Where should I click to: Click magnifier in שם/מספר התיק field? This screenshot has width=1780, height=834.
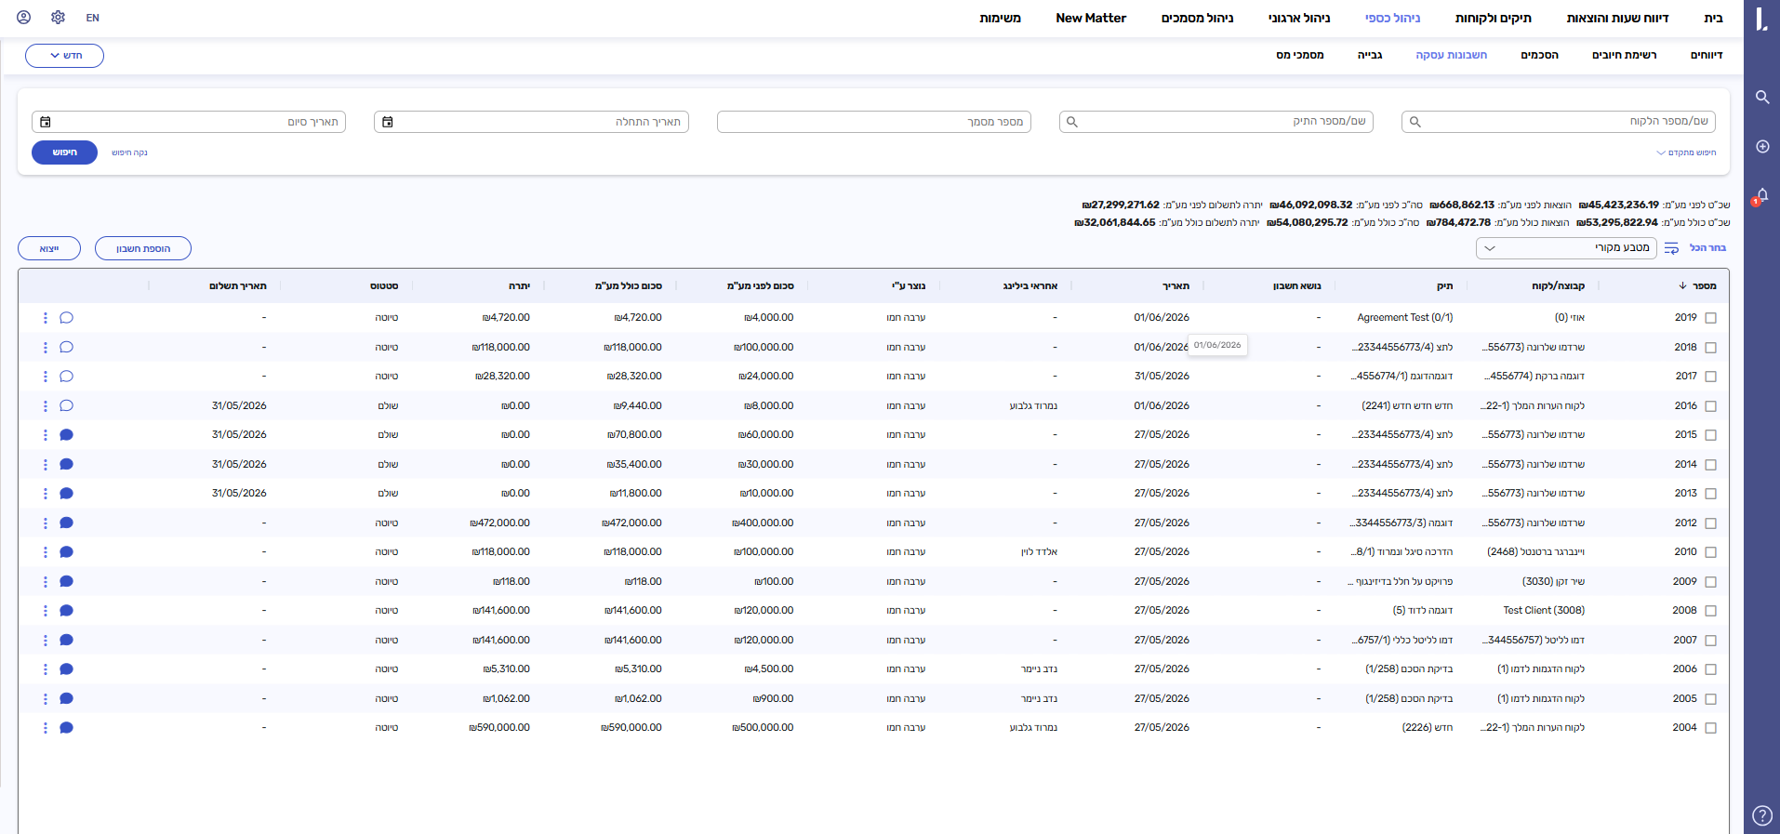point(1071,122)
